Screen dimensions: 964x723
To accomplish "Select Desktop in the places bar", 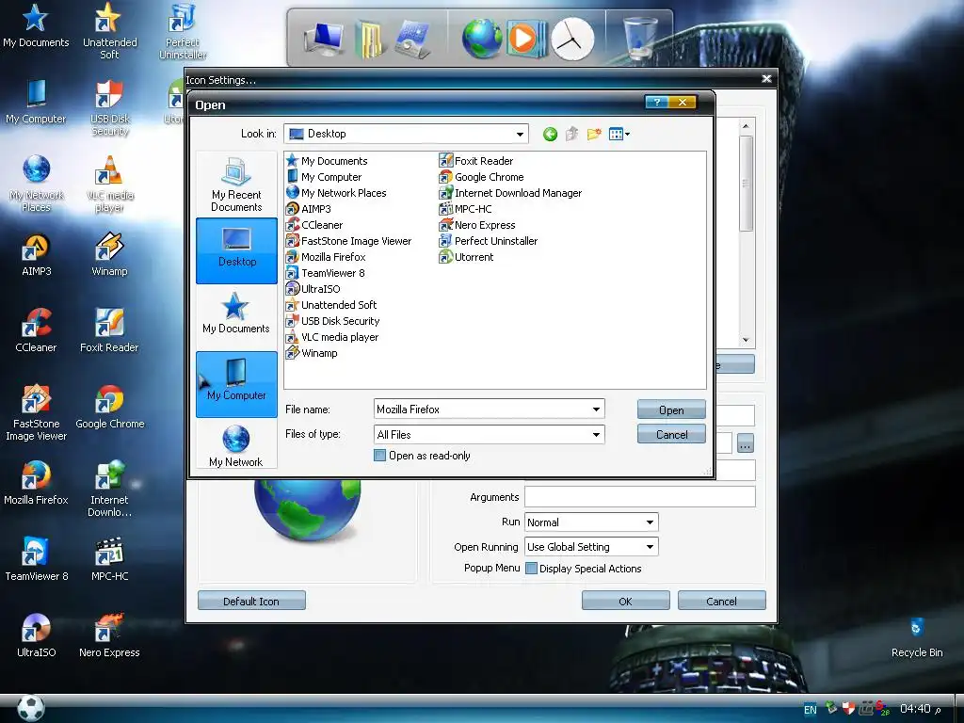I will (x=236, y=250).
